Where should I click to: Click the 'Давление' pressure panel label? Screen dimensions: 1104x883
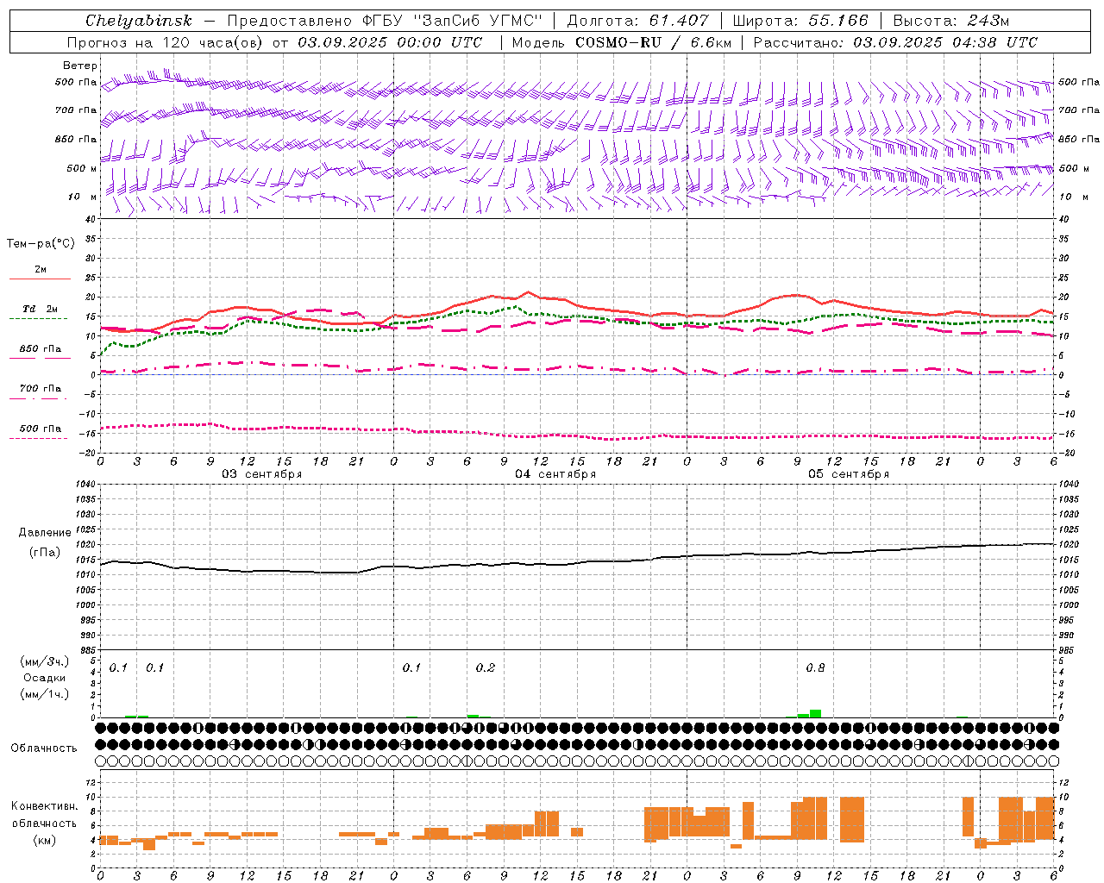[x=45, y=533]
